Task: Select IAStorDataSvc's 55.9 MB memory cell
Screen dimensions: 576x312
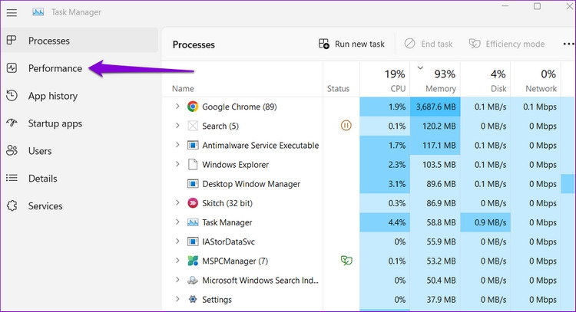Action: point(435,241)
